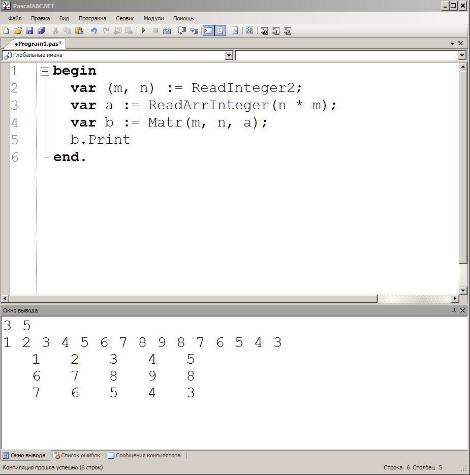Click editor vertical scrollbar up arrow
The image size is (470, 475).
(463, 67)
